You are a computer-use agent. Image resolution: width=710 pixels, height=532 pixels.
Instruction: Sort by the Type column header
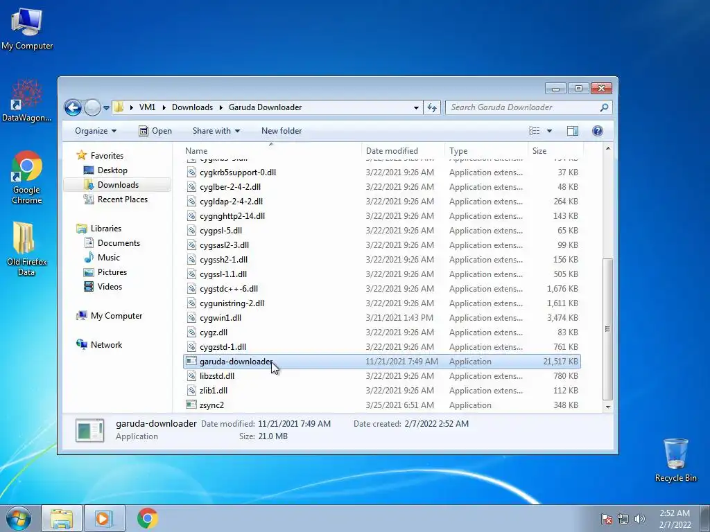click(x=486, y=151)
